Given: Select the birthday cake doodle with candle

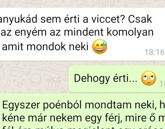Looking at the screenshot, I should (x=18, y=70).
